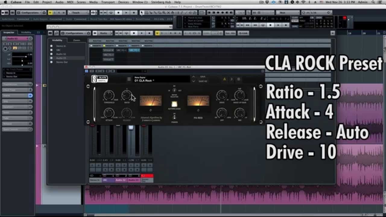
Task: Open the Racks dropdown in the mixer
Action: coord(103,33)
